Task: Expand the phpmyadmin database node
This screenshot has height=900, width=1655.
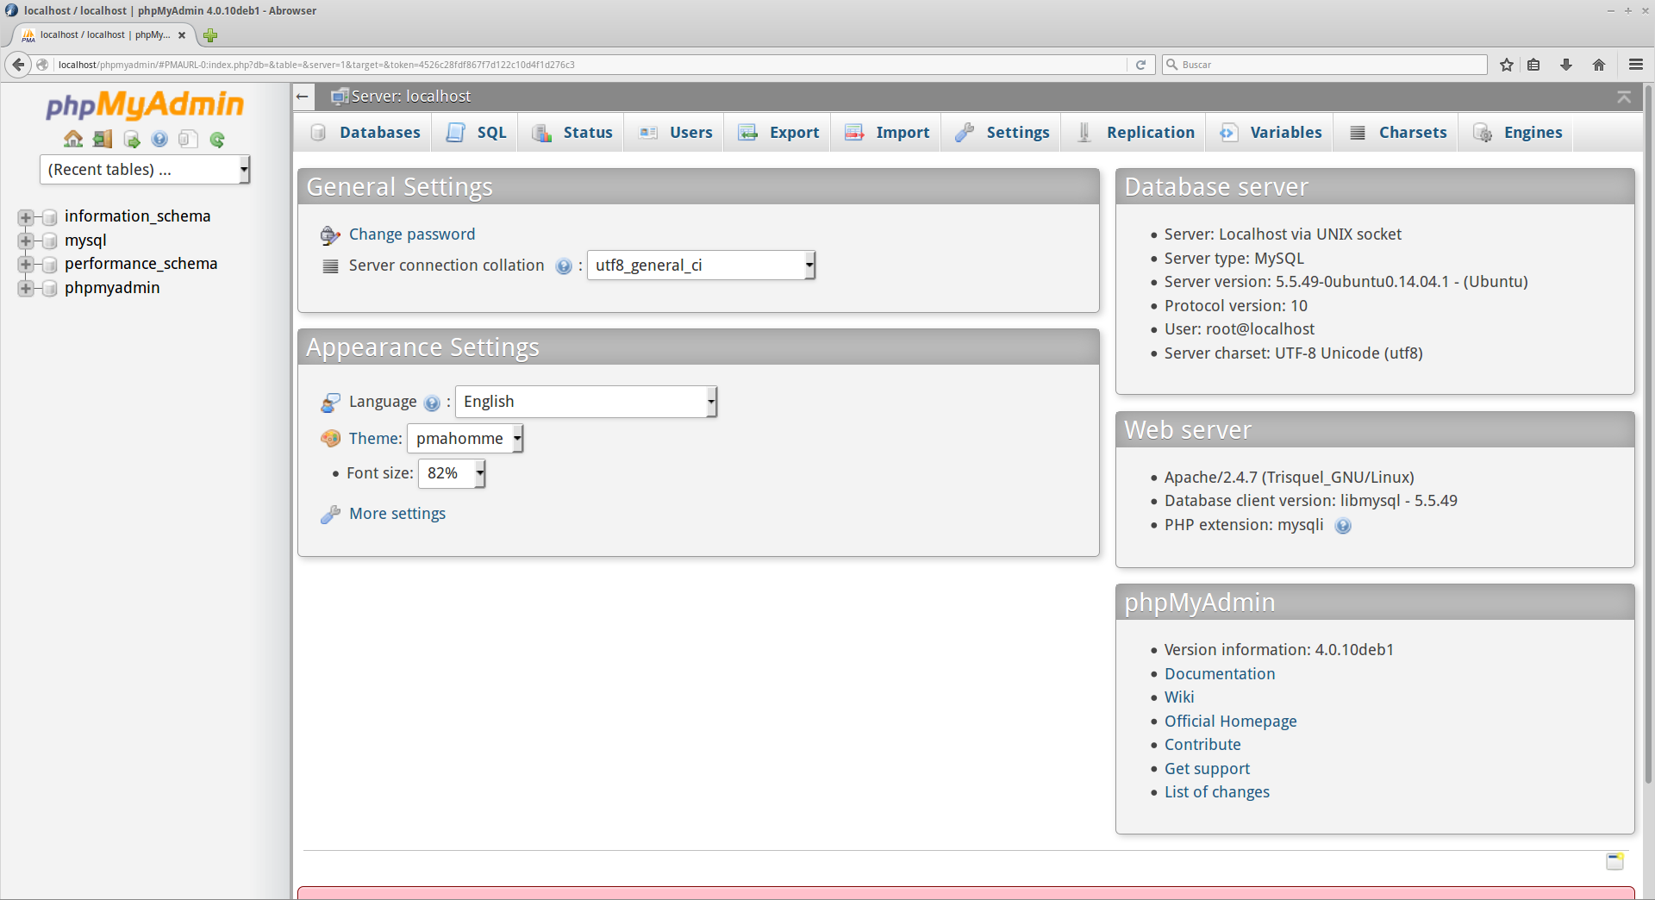Action: pos(26,288)
